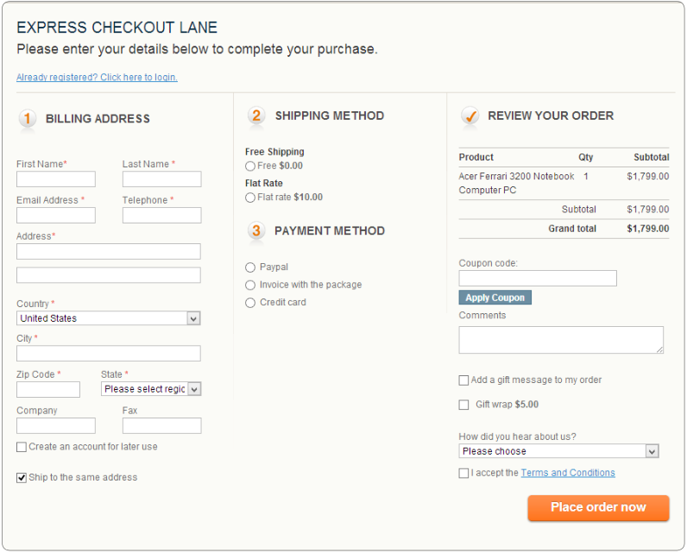Uncheck Ship to the same address

tap(22, 478)
